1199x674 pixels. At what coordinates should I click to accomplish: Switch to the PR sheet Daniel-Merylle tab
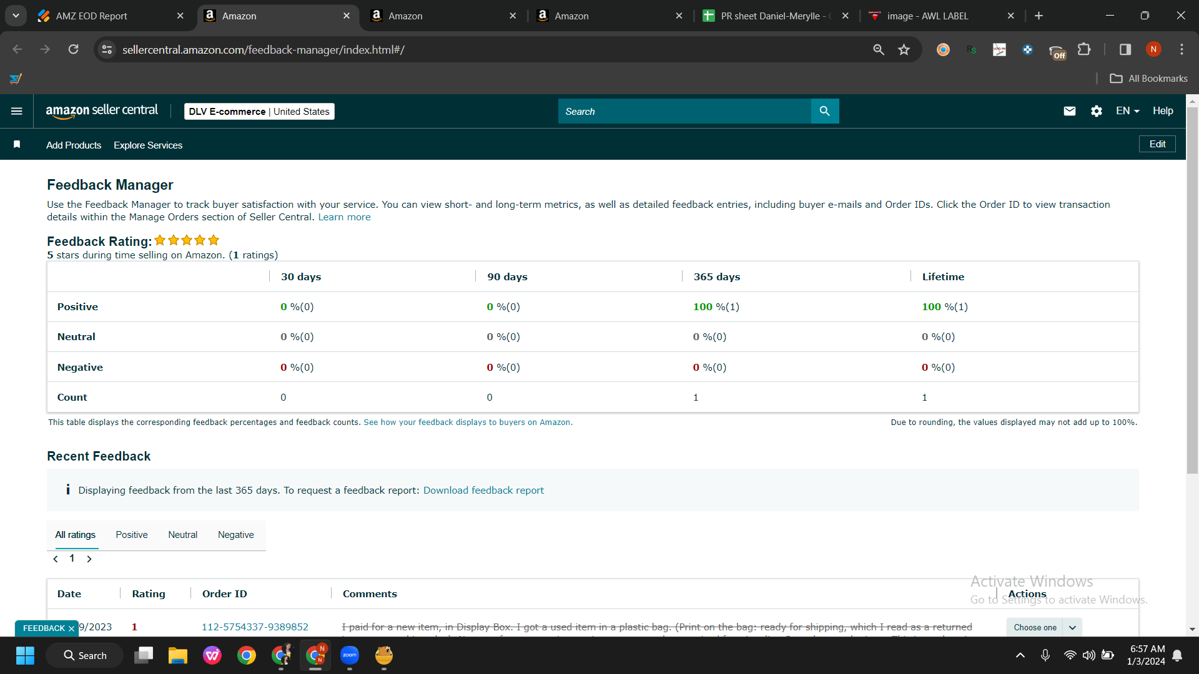pos(776,16)
